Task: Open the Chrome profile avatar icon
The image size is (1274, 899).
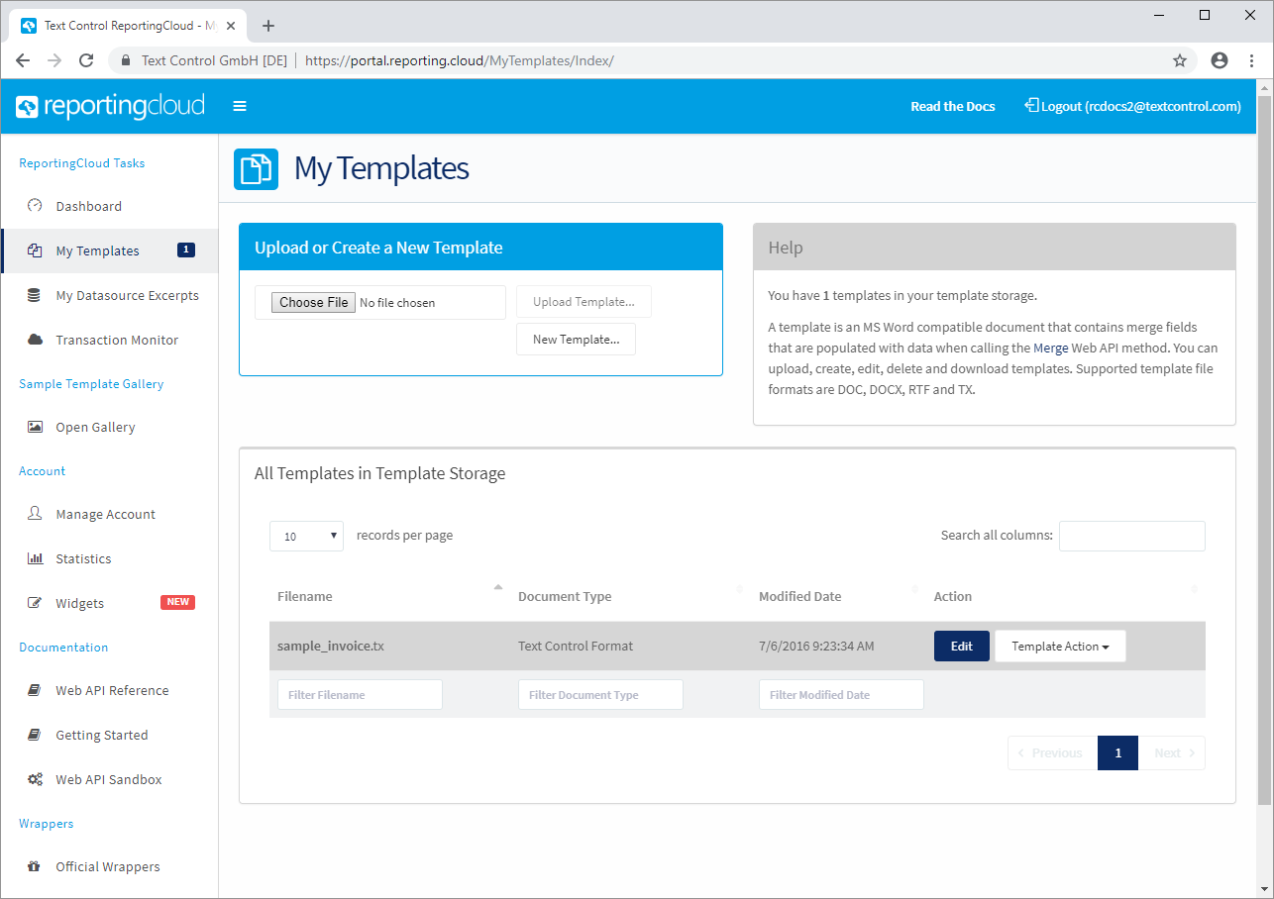Action: [x=1220, y=60]
